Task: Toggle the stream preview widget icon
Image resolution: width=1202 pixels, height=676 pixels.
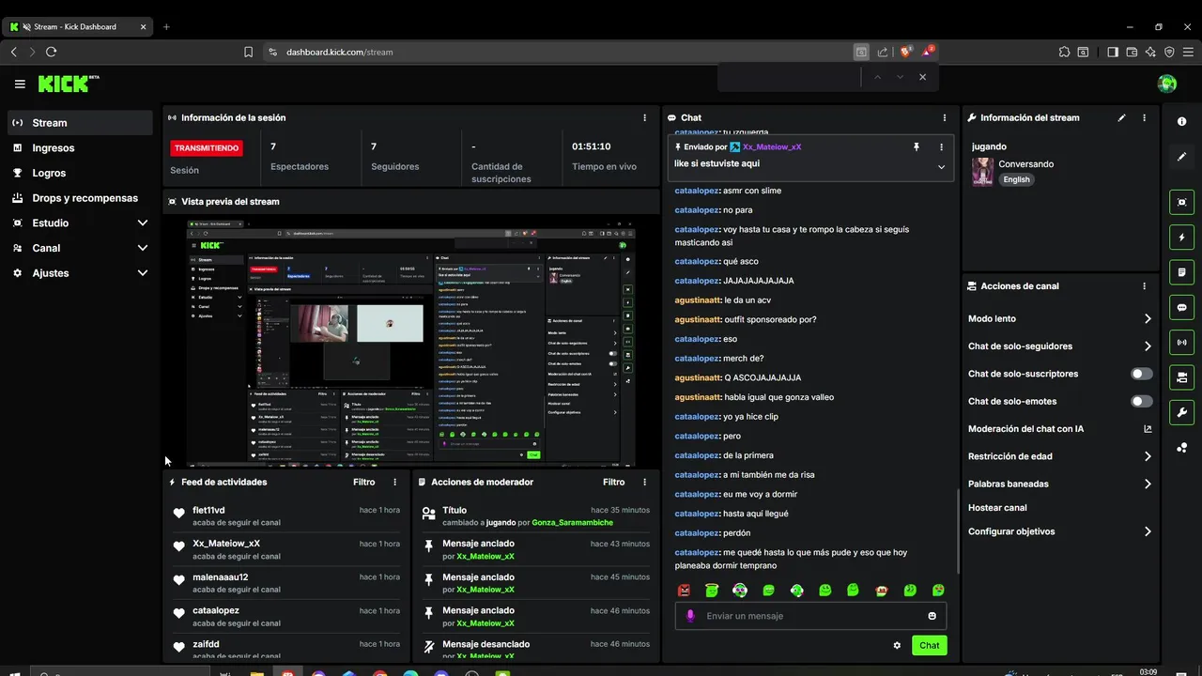Action: 1181,202
